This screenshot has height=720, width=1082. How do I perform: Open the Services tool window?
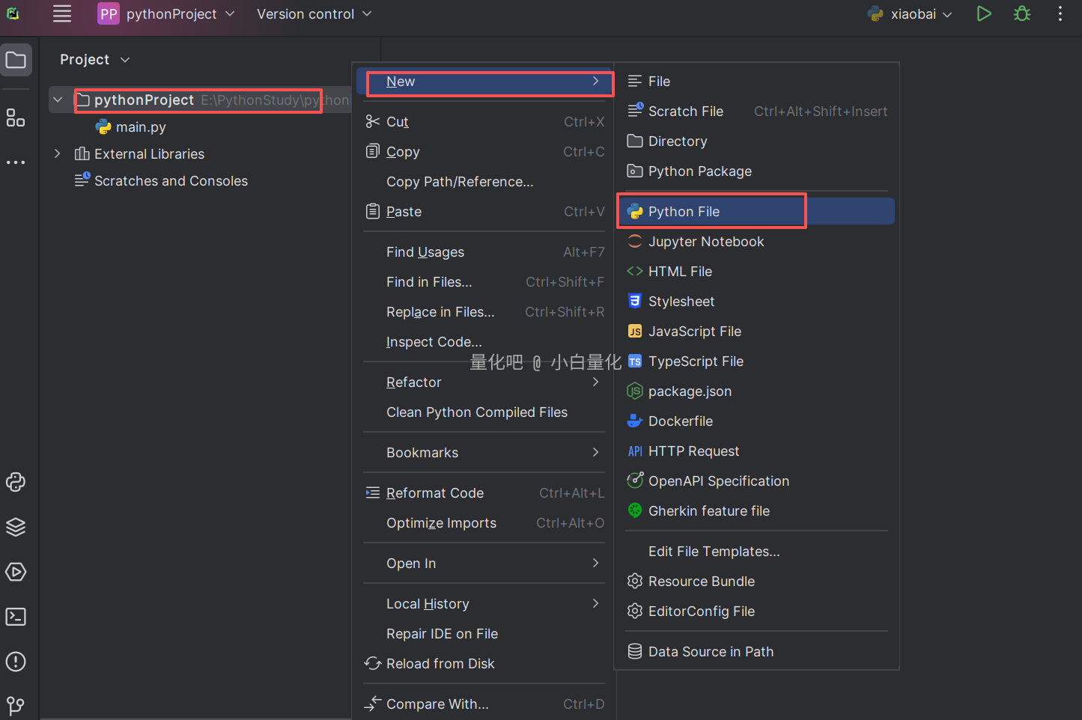[x=16, y=573]
